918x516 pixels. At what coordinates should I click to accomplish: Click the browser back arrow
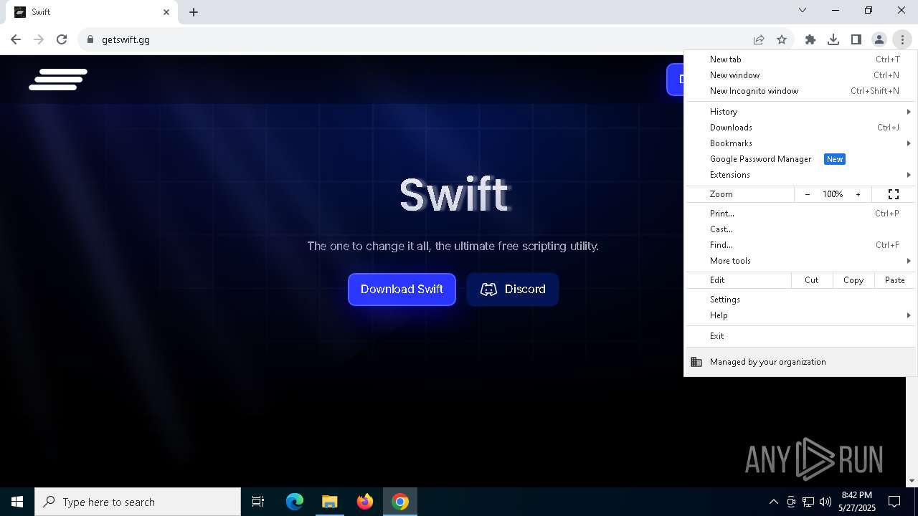pyautogui.click(x=16, y=39)
